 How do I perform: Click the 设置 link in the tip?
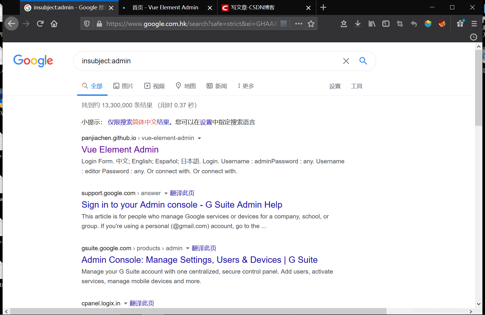pyautogui.click(x=206, y=122)
